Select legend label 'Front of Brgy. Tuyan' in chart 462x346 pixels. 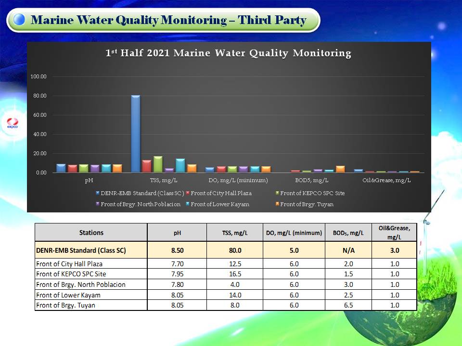point(307,204)
